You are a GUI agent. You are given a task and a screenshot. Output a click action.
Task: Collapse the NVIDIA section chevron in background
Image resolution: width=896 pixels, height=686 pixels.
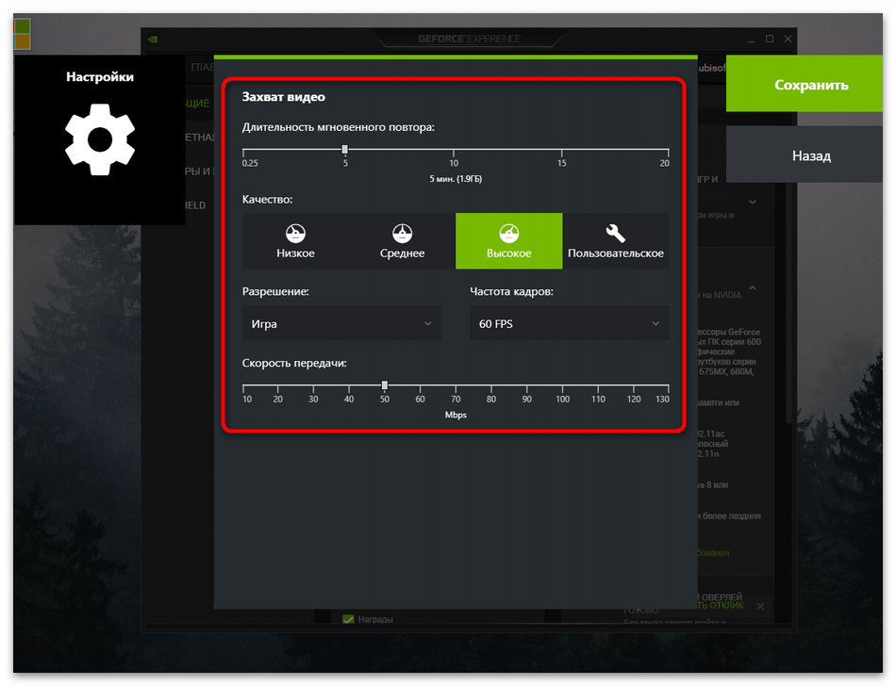pyautogui.click(x=753, y=288)
